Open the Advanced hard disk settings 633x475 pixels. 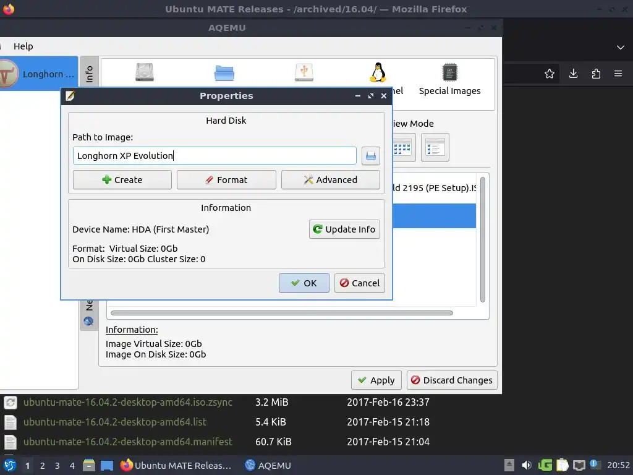331,180
